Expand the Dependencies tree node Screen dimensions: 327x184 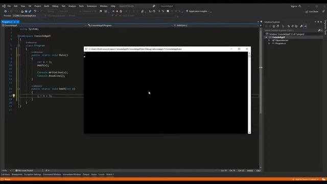pos(269,40)
